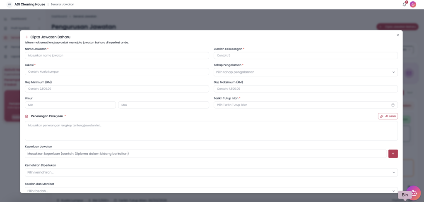Screen dimensions: 424x202
Task: Open the hamburger menu icon
Action: (9, 4)
